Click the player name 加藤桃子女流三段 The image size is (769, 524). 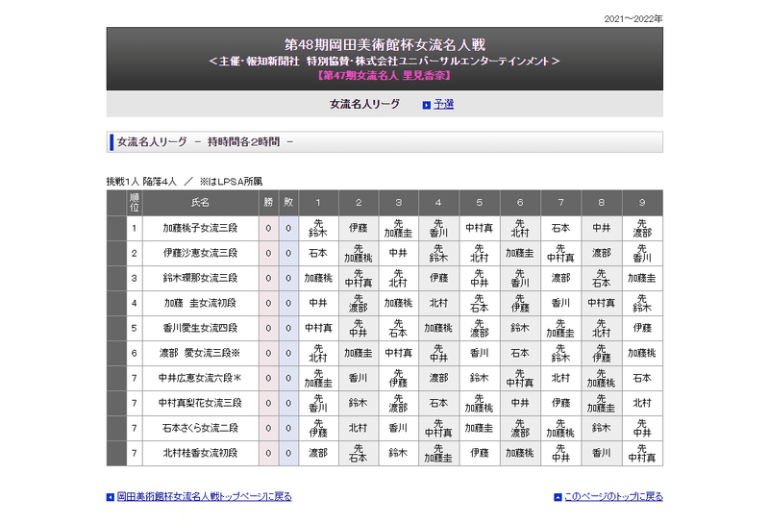click(x=200, y=228)
